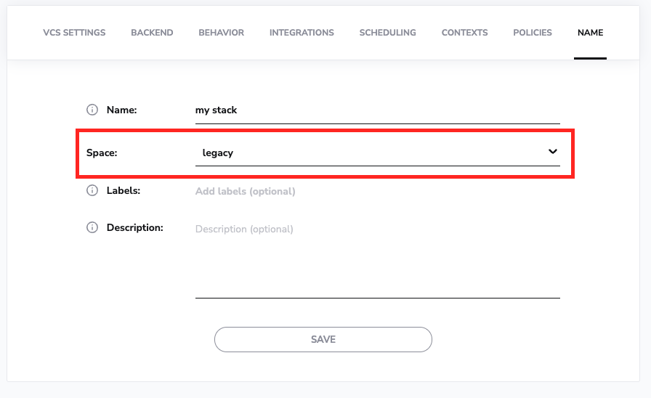Focus the Add labels input field
Viewport: 651px width, 398px height.
(377, 192)
